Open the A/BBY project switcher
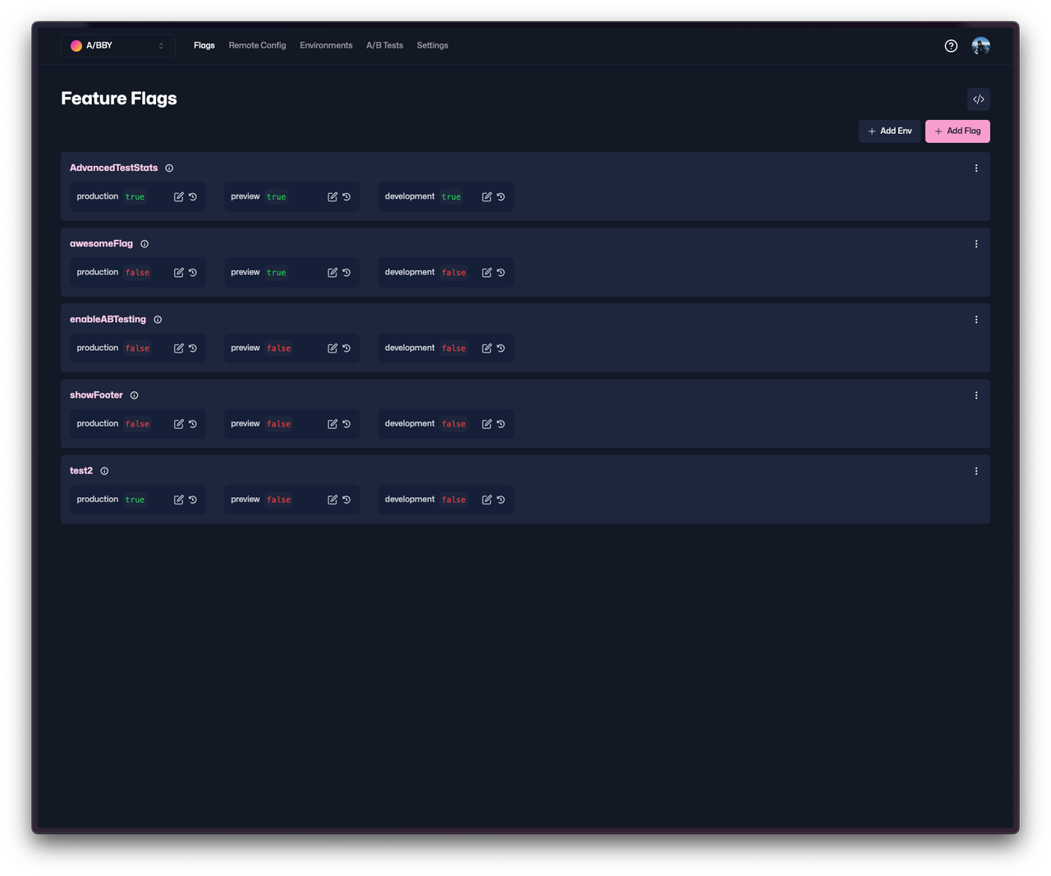This screenshot has height=876, width=1051. (x=118, y=46)
